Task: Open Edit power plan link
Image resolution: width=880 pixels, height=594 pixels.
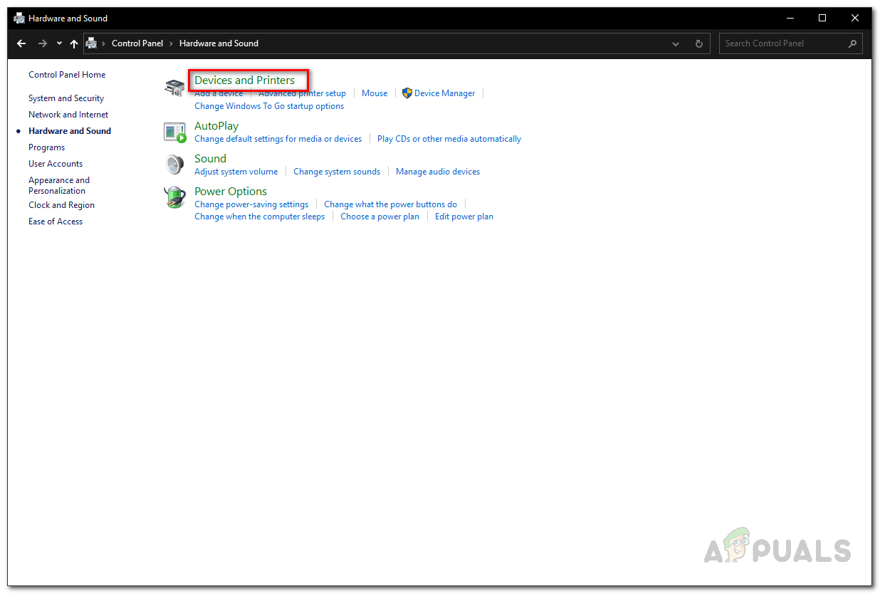Action: click(x=464, y=217)
